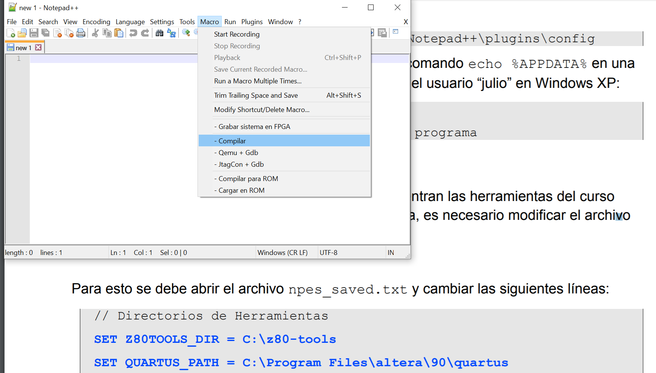Run the JtagCon + Gdb macro
Image resolution: width=656 pixels, height=373 pixels.
click(x=284, y=164)
